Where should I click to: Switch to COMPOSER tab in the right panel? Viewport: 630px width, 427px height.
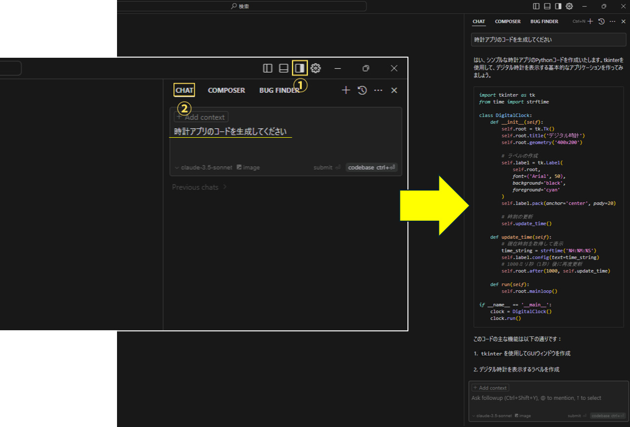point(508,21)
